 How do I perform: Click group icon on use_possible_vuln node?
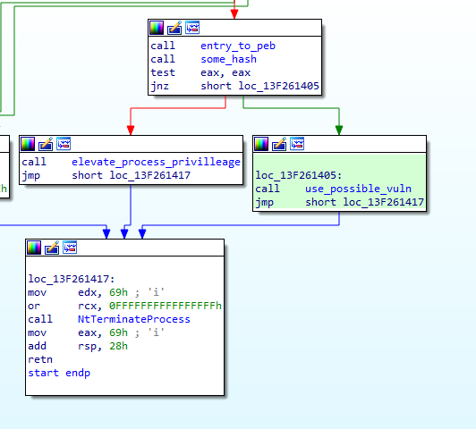pyautogui.click(x=297, y=144)
